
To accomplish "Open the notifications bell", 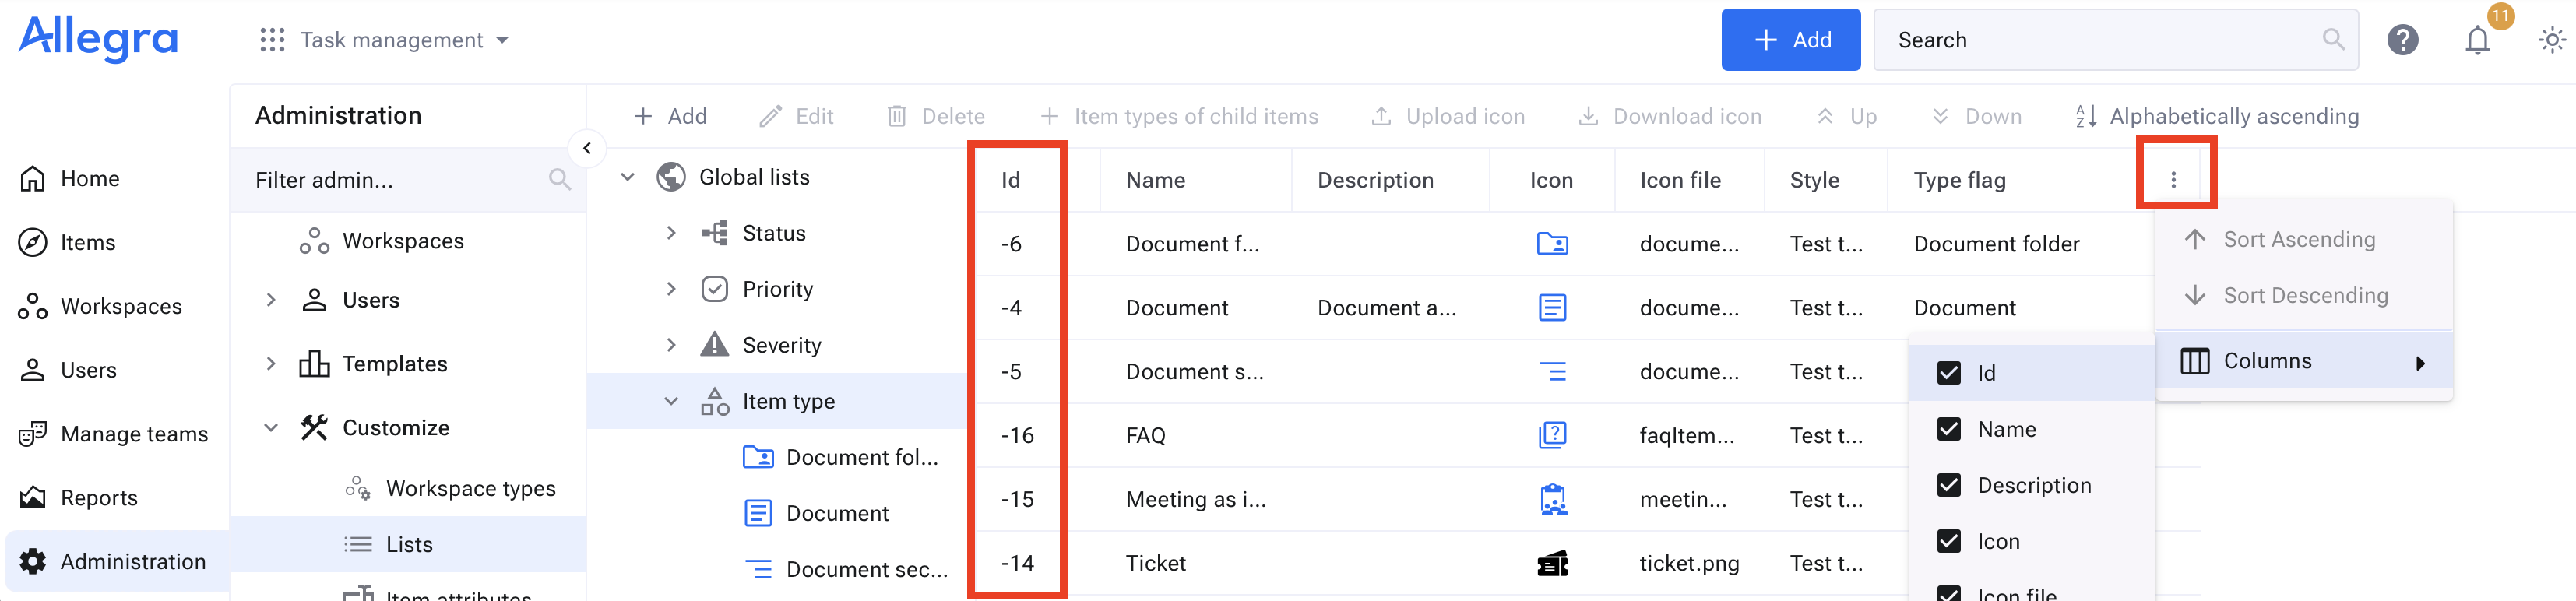I will (2477, 40).
